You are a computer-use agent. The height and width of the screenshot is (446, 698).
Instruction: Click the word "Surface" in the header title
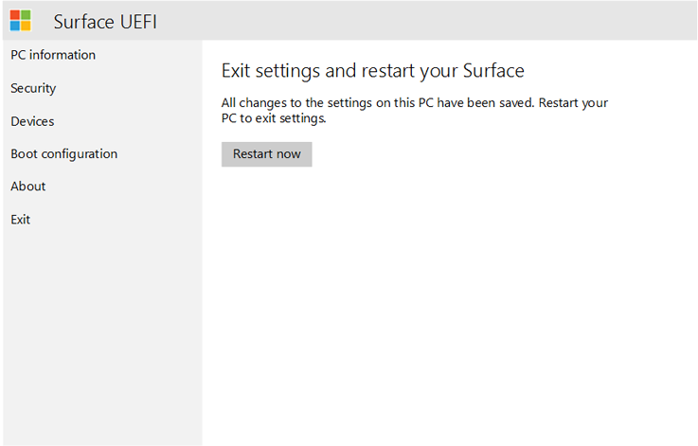(84, 22)
